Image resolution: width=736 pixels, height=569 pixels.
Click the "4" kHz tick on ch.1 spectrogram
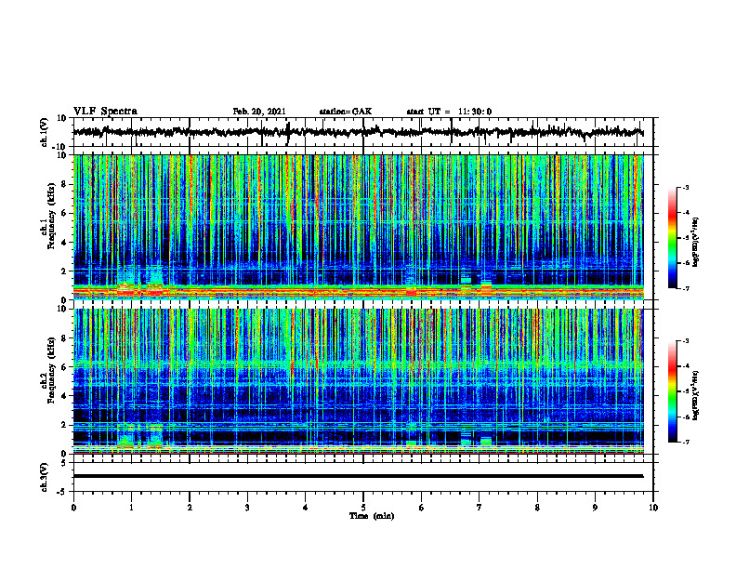[x=64, y=243]
